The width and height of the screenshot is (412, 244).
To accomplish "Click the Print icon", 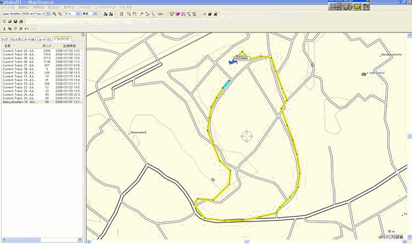I will click(21, 21).
